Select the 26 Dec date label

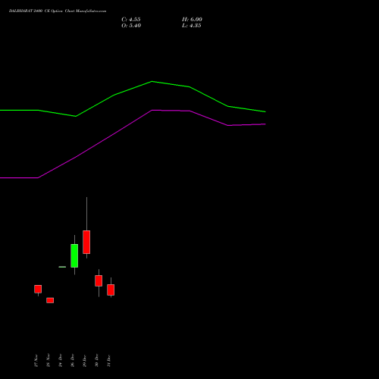[x=72, y=361]
